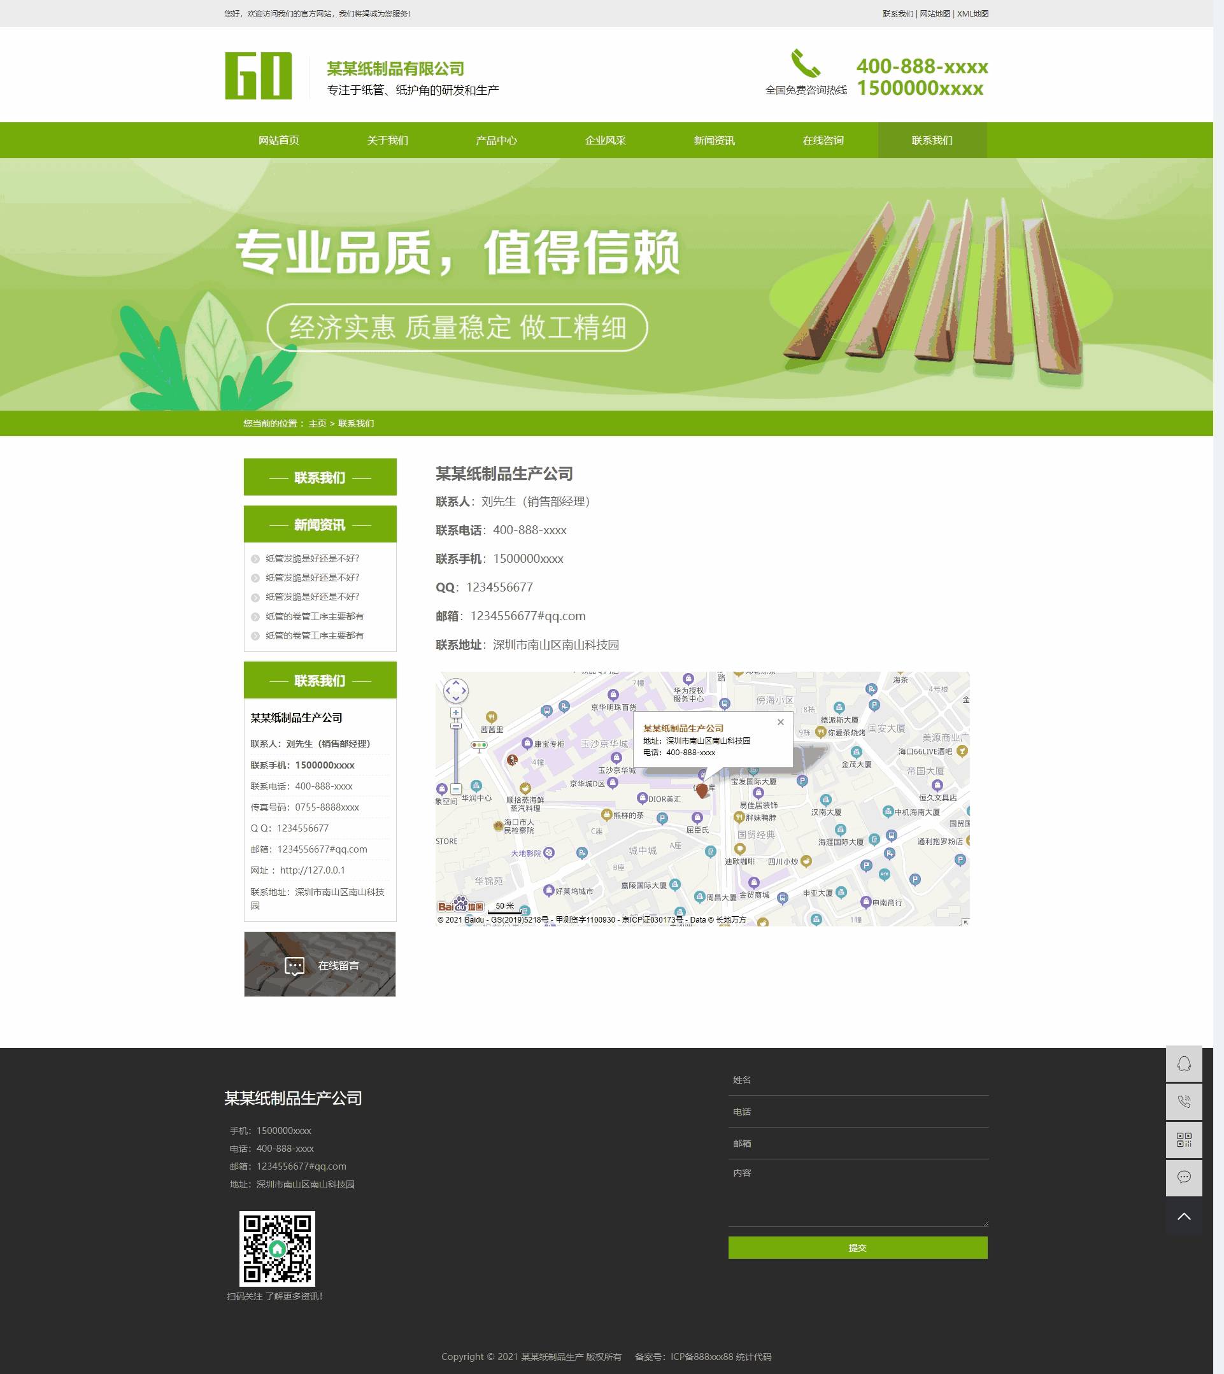Switch to the 新闻资讯 navigation item
The height and width of the screenshot is (1374, 1224).
tap(715, 141)
